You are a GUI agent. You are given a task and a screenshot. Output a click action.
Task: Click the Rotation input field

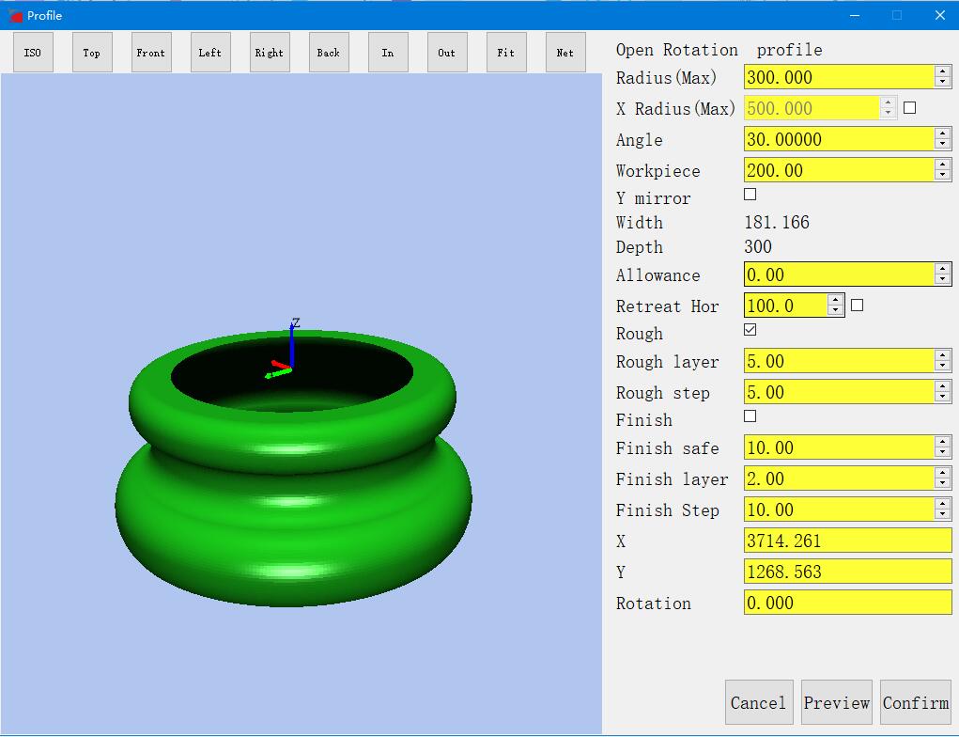(x=847, y=603)
